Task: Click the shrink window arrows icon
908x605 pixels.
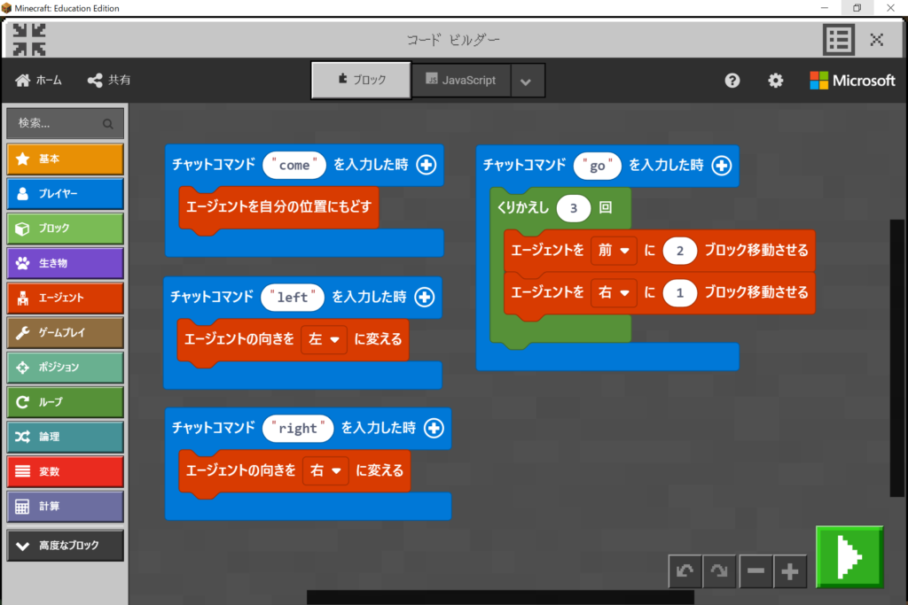Action: point(29,40)
